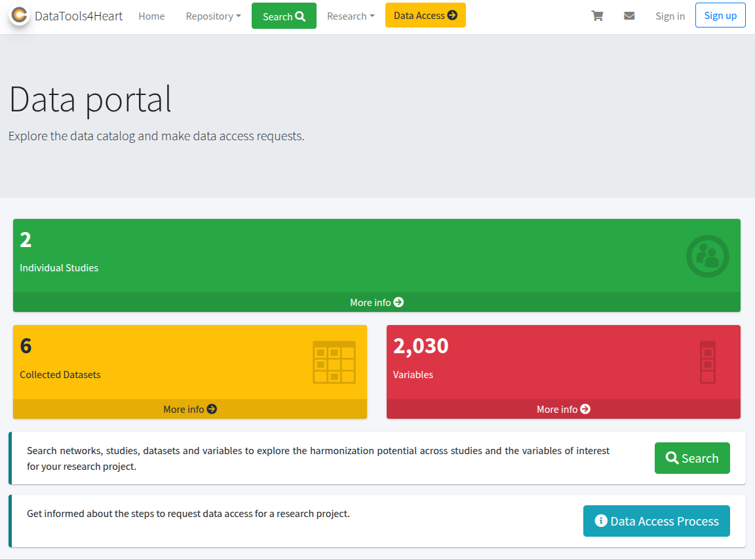Click the large green Search button

pos(691,458)
